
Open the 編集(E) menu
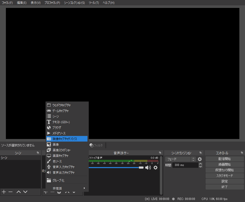(x=22, y=3)
